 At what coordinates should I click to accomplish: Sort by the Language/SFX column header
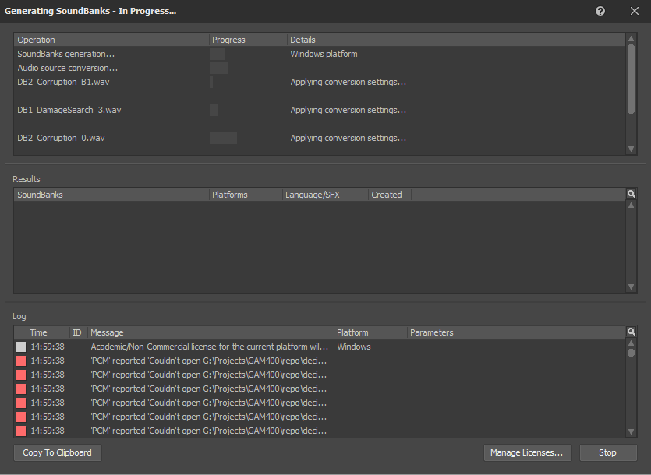pyautogui.click(x=325, y=195)
